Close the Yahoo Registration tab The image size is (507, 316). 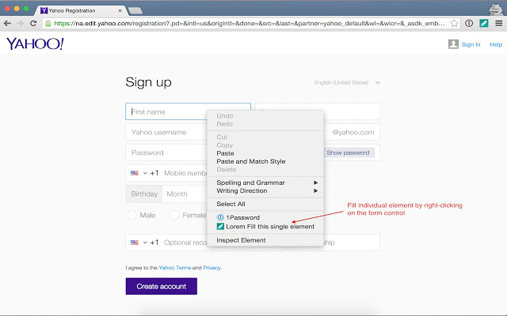point(120,10)
